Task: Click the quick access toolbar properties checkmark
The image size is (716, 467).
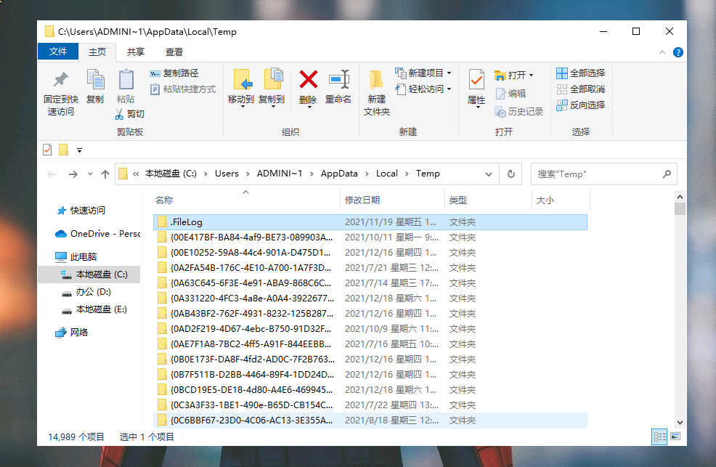Action: tap(47, 150)
